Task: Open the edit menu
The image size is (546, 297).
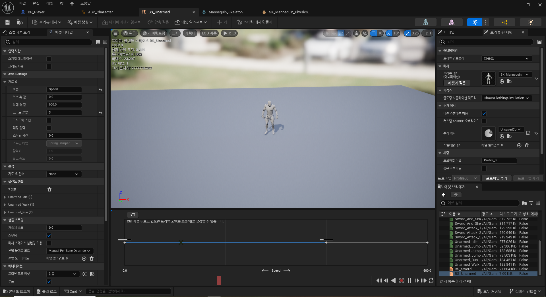Action: pyautogui.click(x=36, y=3)
